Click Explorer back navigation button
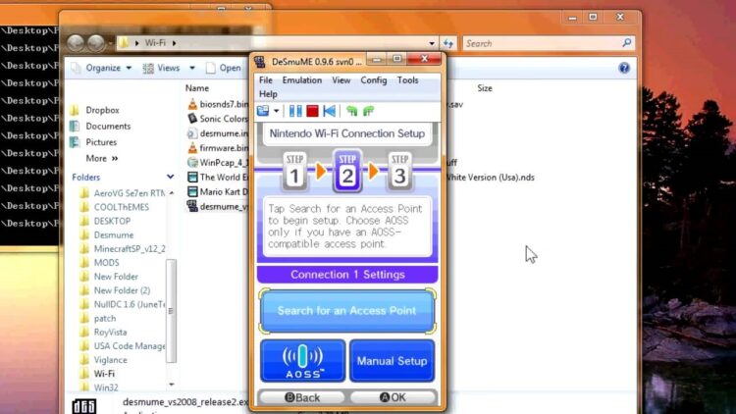This screenshot has width=736, height=414. [76, 43]
